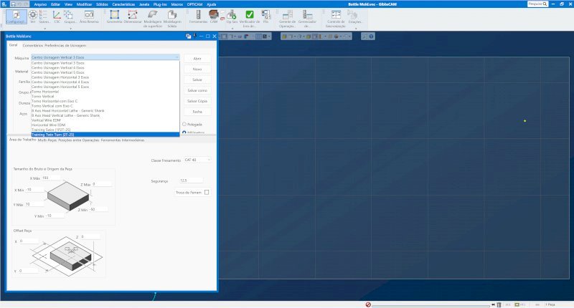
Task: Expand the arrow under Sistemas ribbon group
Action: (x=44, y=28)
